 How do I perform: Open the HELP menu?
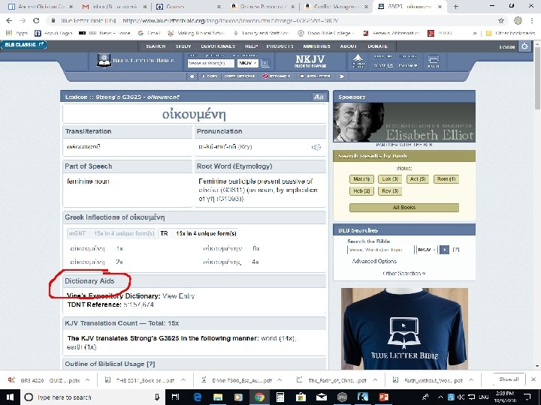coord(252,46)
